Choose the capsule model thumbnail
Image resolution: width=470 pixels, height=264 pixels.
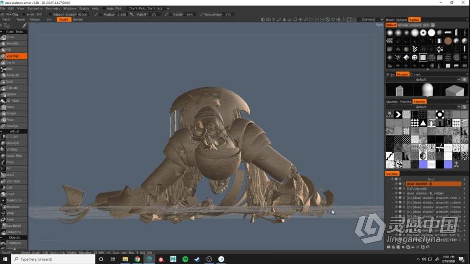tap(427, 90)
